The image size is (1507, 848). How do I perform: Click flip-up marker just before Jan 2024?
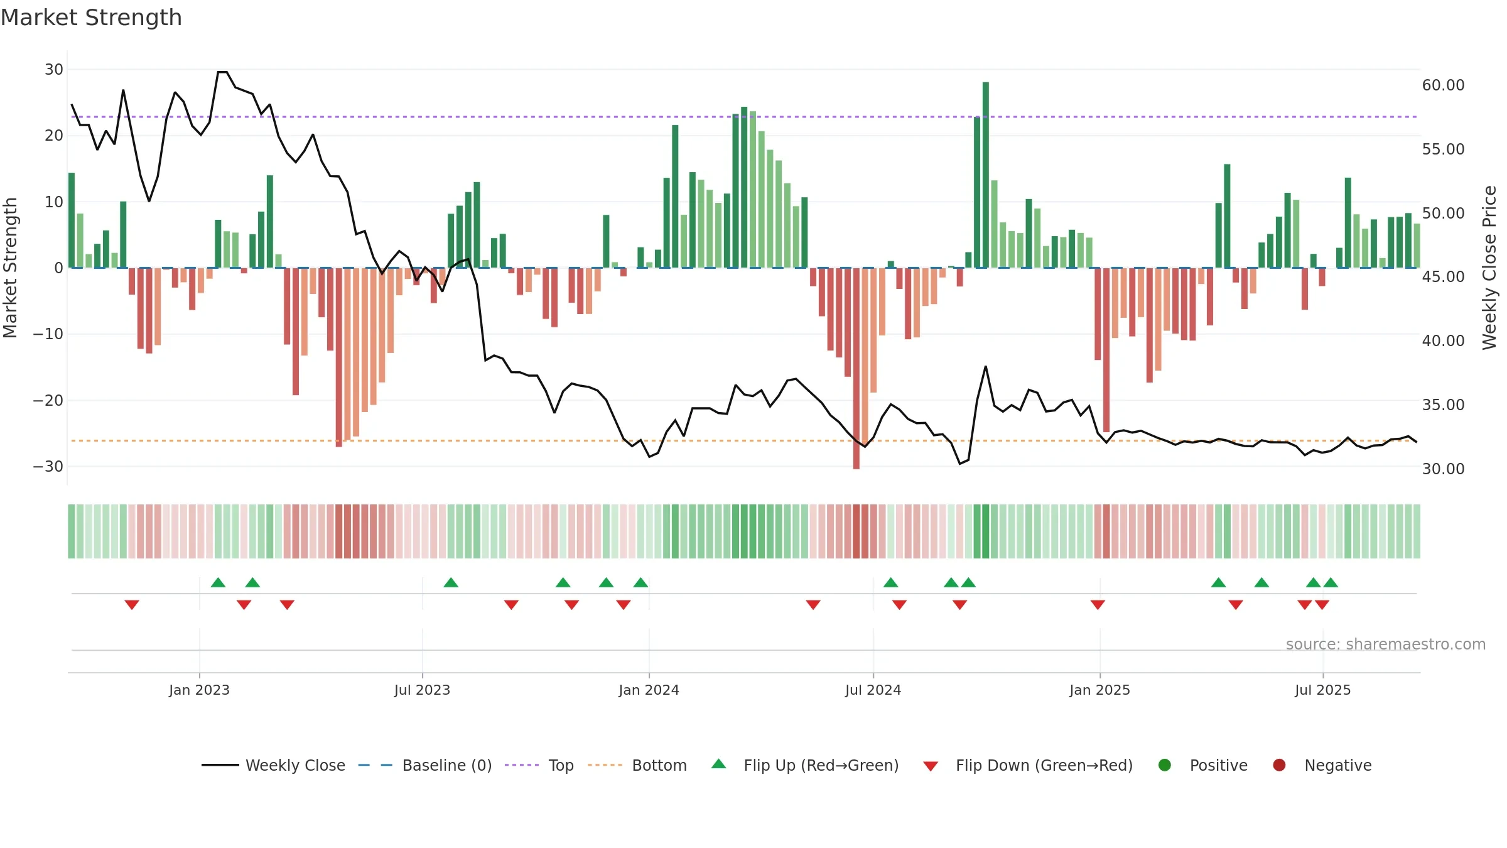click(x=640, y=582)
